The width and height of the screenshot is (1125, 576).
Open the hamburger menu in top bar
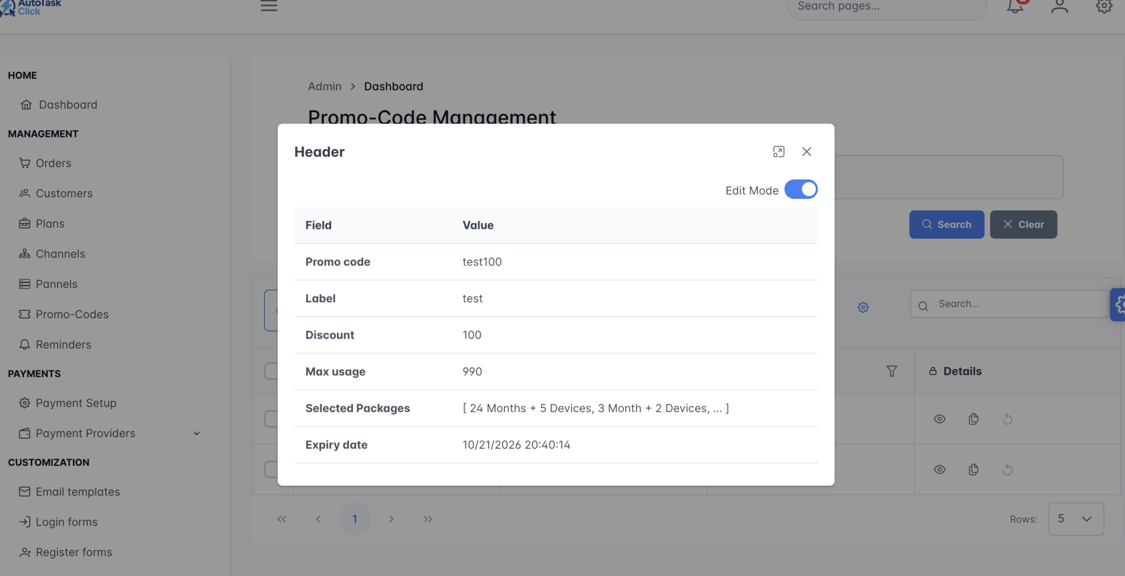(269, 6)
